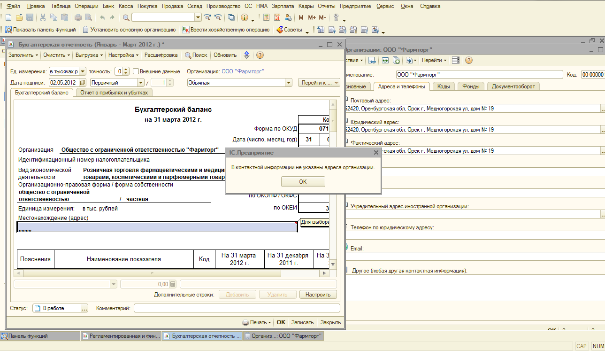The width and height of the screenshot is (605, 351).
Task: Click the help question mark in report toolbar
Action: pos(260,55)
